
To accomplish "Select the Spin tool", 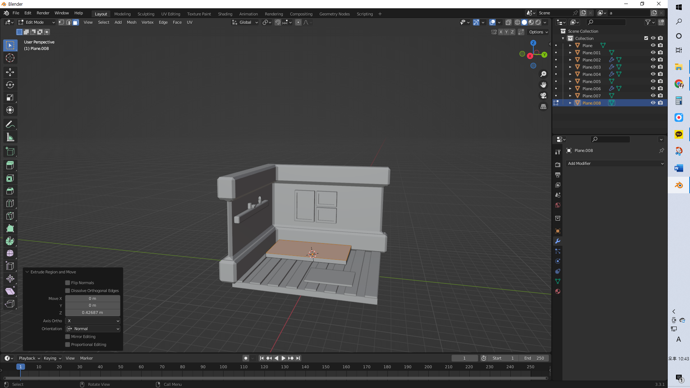I will (x=10, y=241).
